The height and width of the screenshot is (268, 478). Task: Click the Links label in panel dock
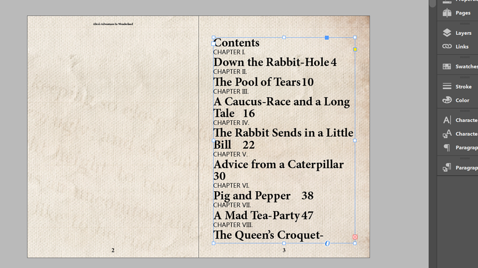point(462,46)
